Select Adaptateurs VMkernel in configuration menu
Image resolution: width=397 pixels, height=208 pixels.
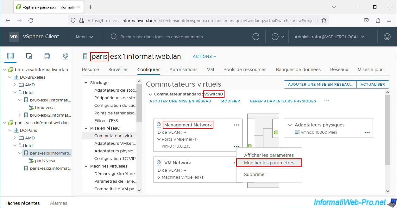[115, 144]
